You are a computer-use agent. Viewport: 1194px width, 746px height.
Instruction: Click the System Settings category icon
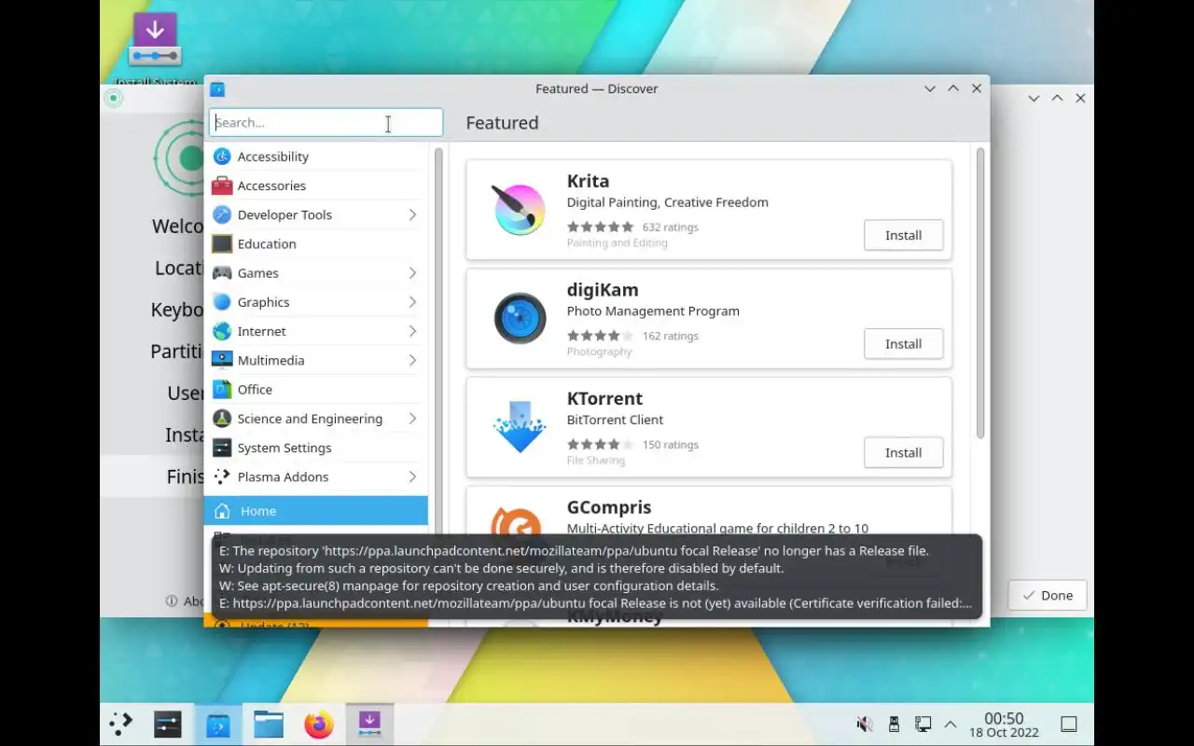(222, 448)
